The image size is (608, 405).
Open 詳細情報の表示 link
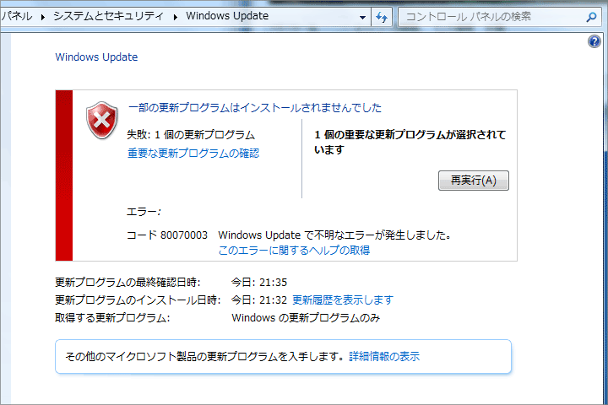point(384,357)
